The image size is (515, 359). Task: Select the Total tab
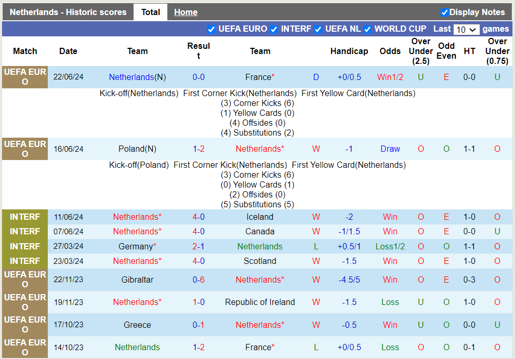(x=150, y=12)
